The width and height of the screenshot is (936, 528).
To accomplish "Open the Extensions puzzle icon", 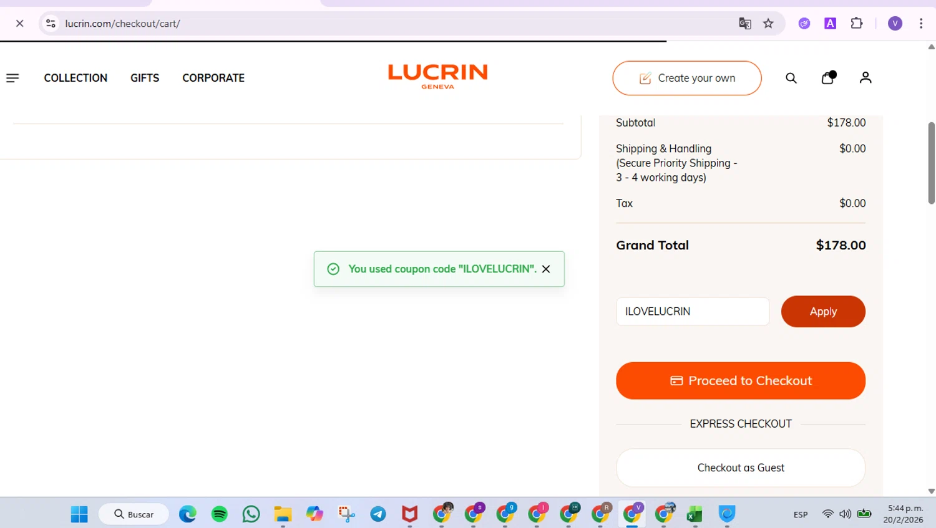I will 857,24.
